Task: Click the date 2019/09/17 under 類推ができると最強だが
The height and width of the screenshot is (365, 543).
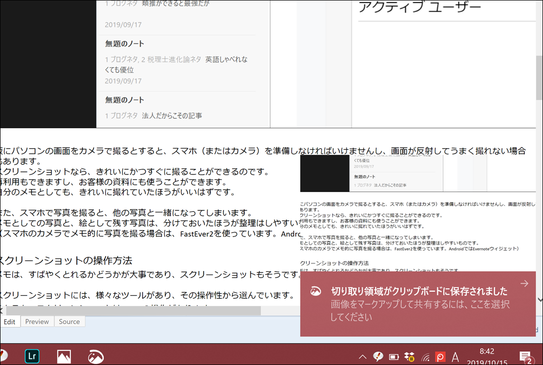Action: click(x=123, y=25)
